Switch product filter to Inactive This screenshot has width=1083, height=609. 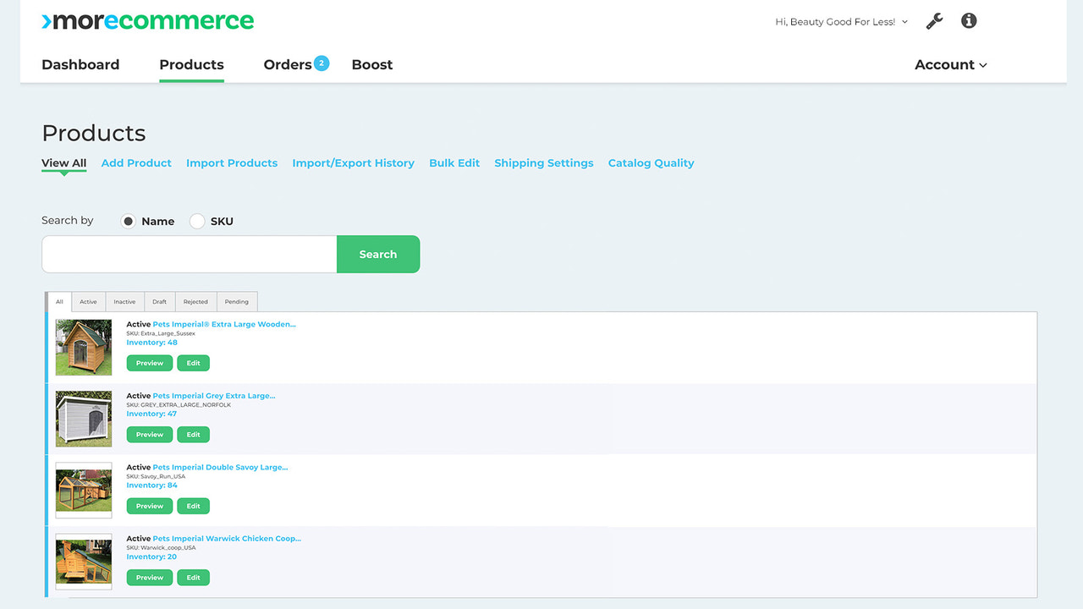(x=124, y=301)
